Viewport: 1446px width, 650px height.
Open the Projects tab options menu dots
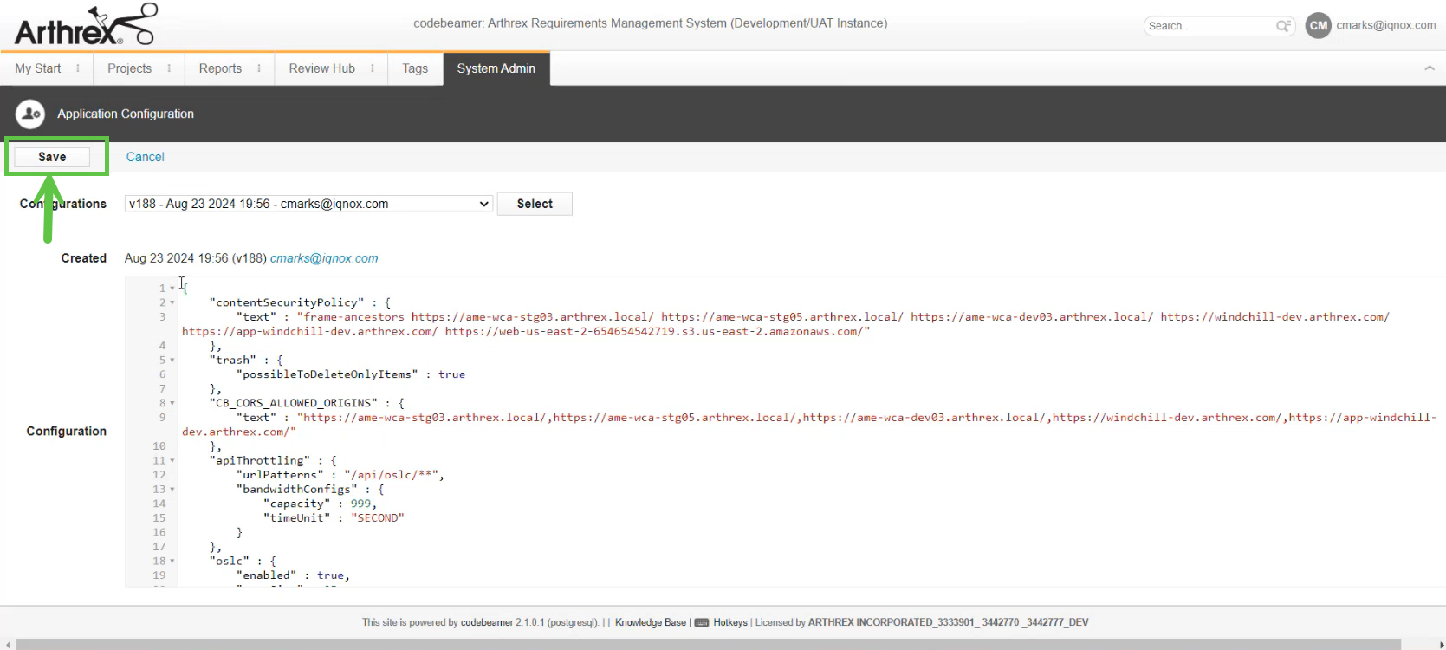tap(169, 68)
